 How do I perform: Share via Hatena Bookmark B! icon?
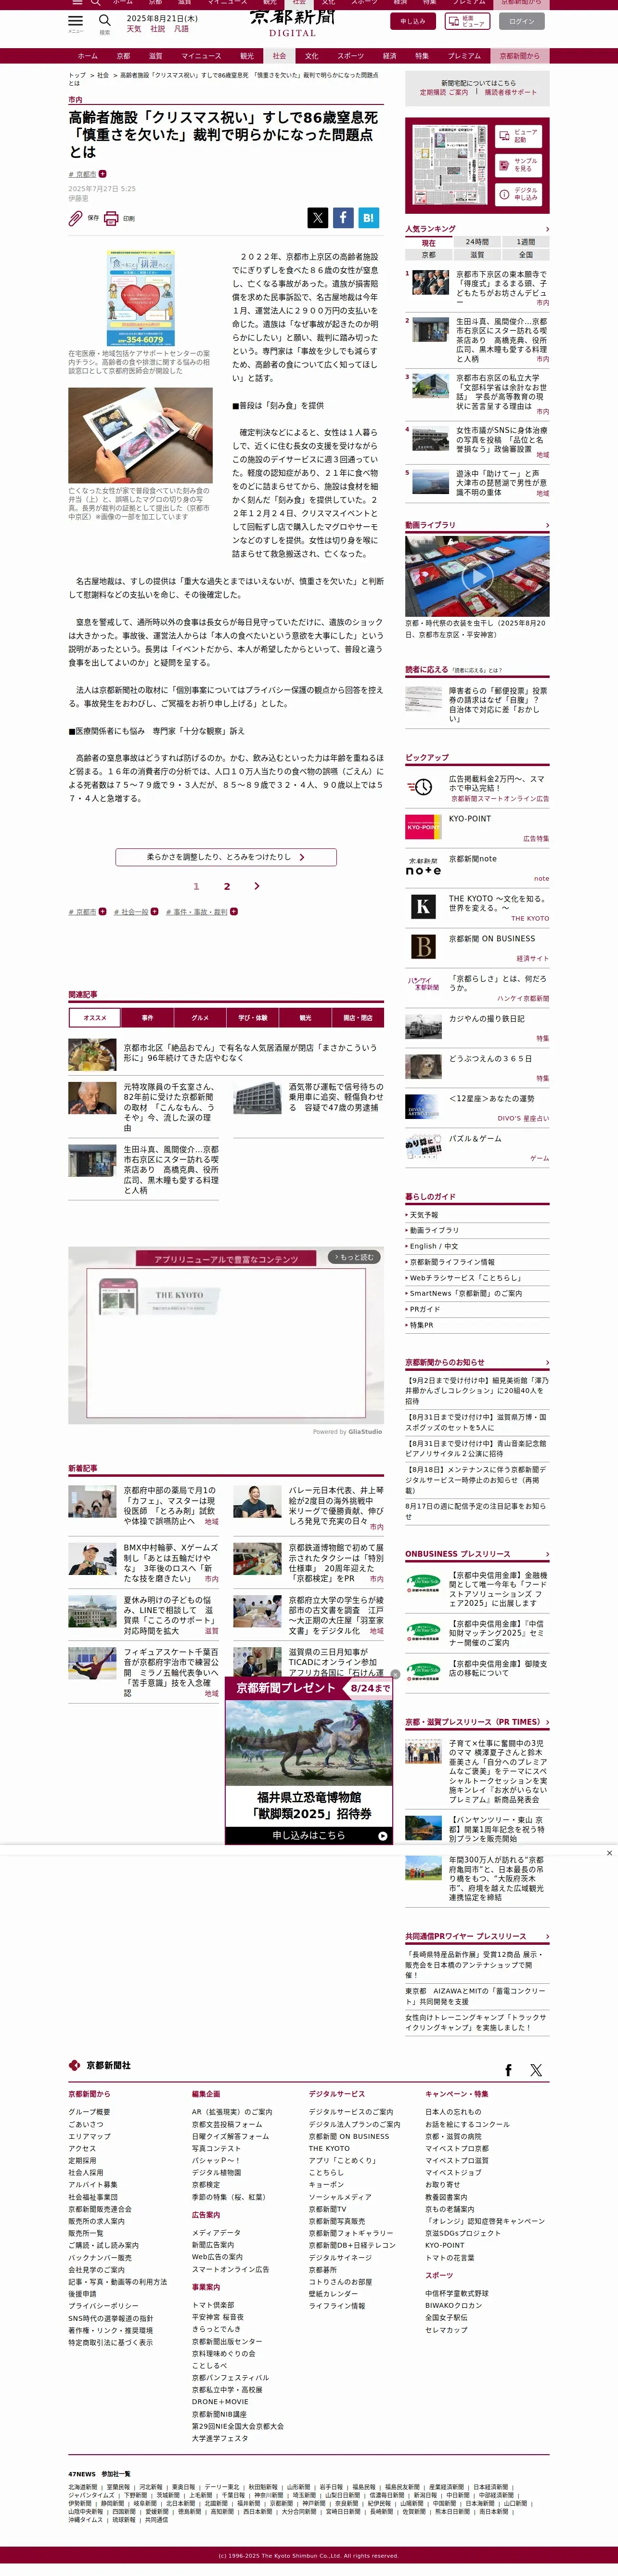click(369, 217)
